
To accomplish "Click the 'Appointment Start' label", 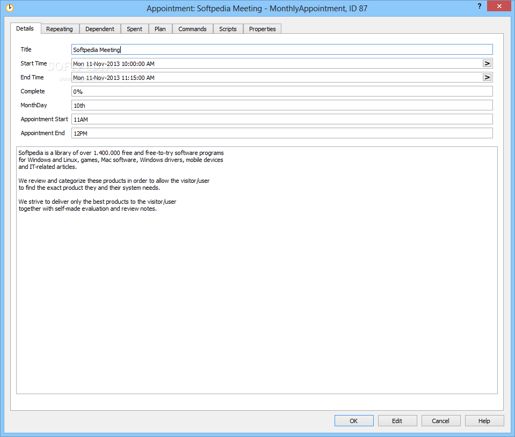I will point(44,119).
